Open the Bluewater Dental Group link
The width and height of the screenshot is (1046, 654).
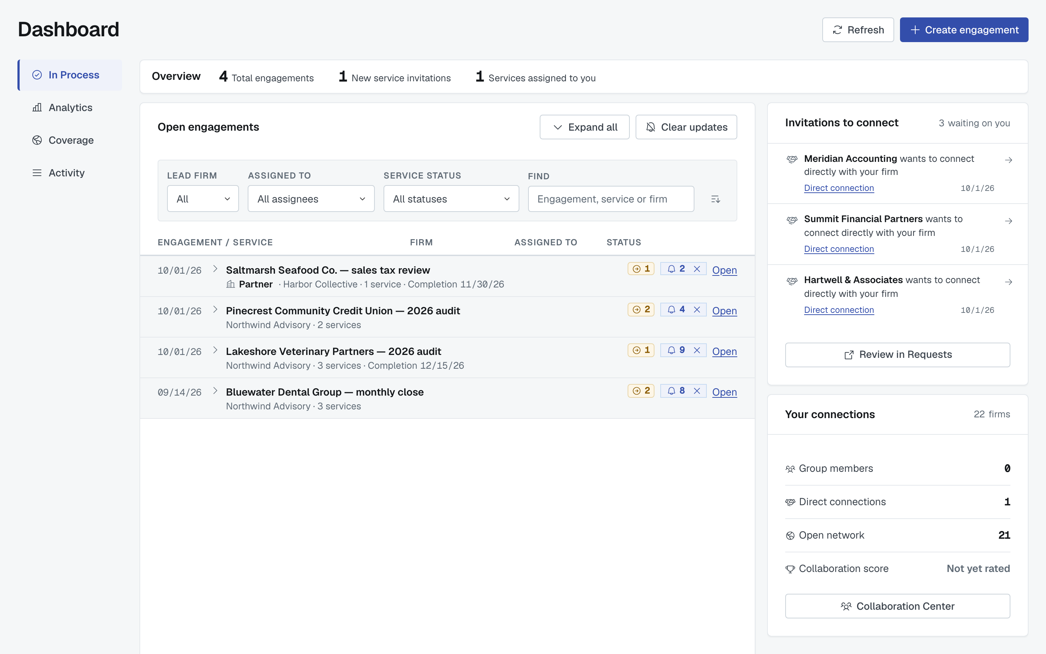click(x=725, y=392)
